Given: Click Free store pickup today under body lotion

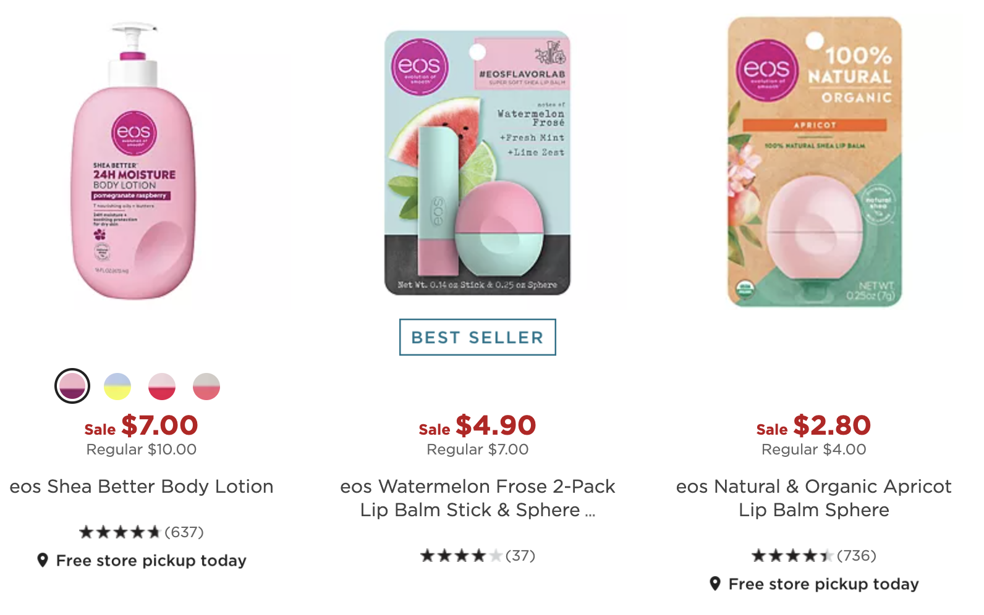Looking at the screenshot, I should [x=151, y=561].
